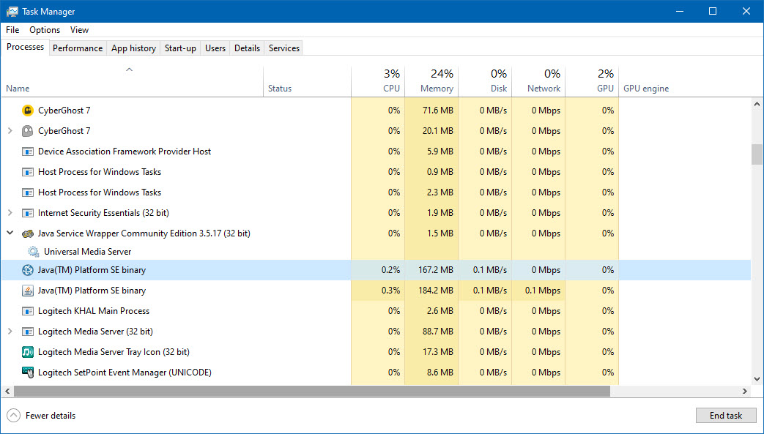The width and height of the screenshot is (764, 434).
Task: Open the File menu
Action: tap(12, 30)
